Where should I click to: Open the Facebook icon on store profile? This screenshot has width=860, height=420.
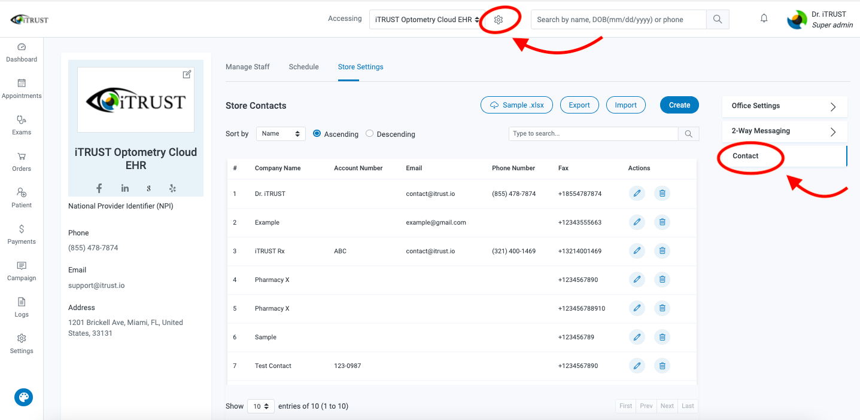point(99,188)
